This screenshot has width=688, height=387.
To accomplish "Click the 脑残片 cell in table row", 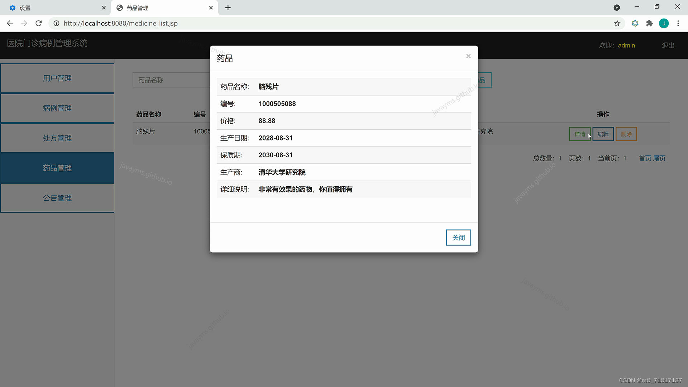I will tap(145, 132).
